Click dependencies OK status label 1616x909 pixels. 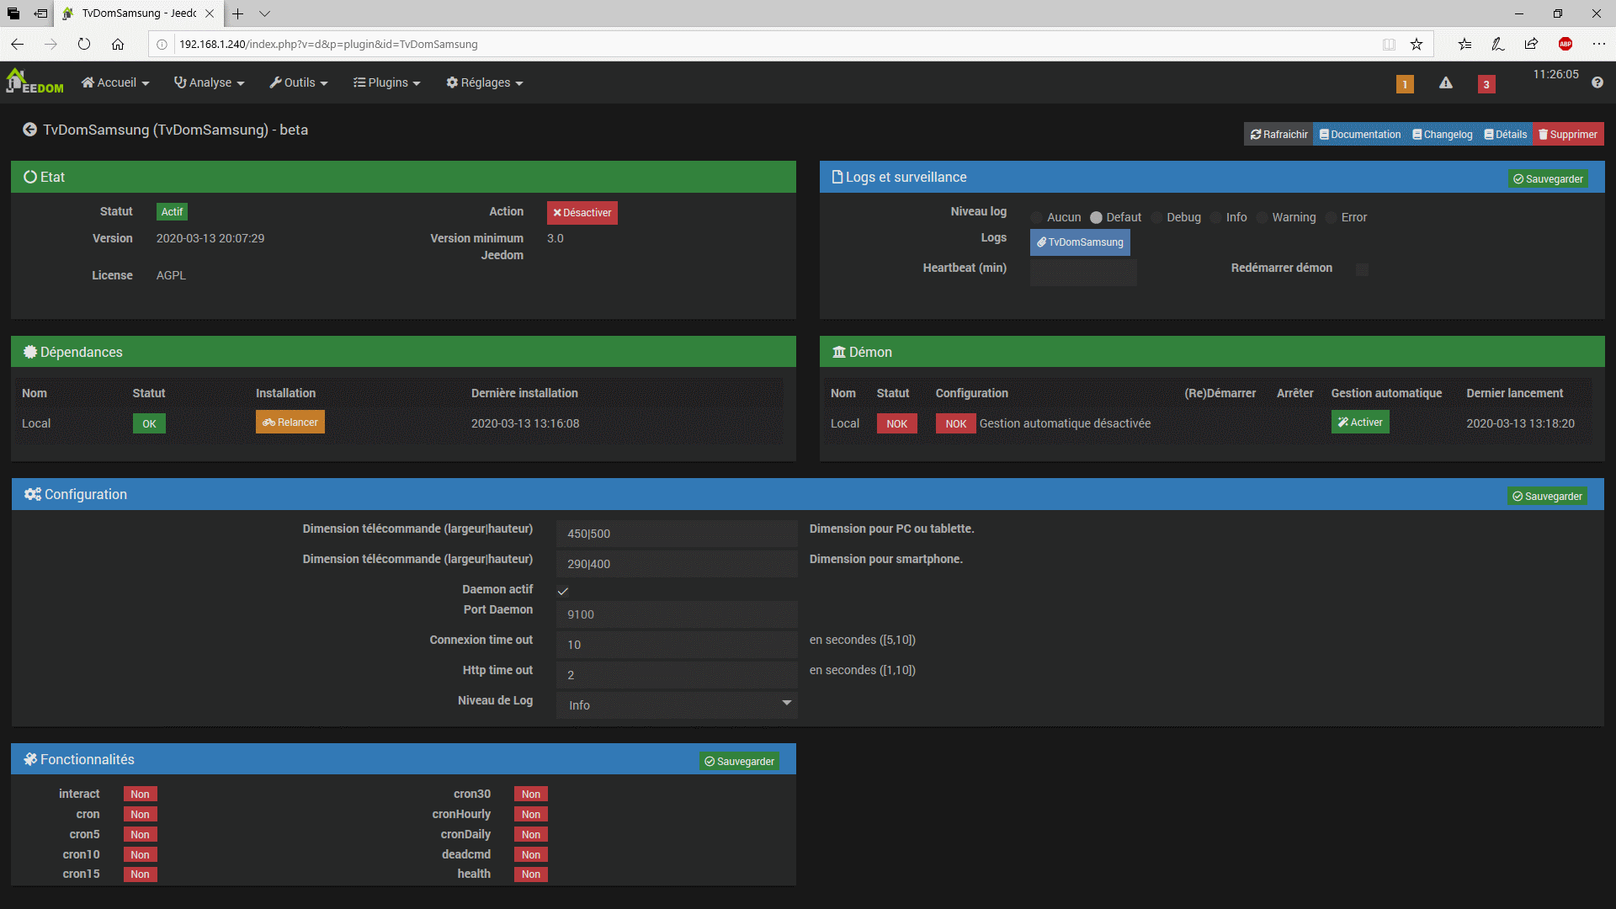(x=149, y=423)
